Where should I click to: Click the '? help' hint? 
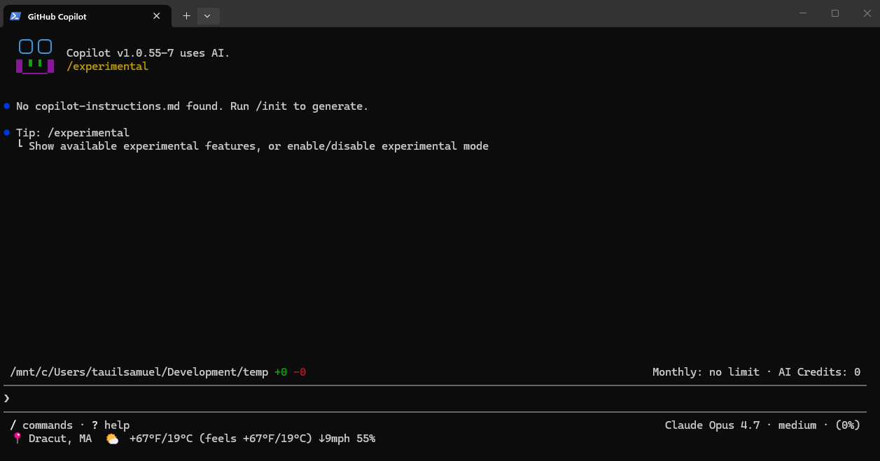(111, 425)
